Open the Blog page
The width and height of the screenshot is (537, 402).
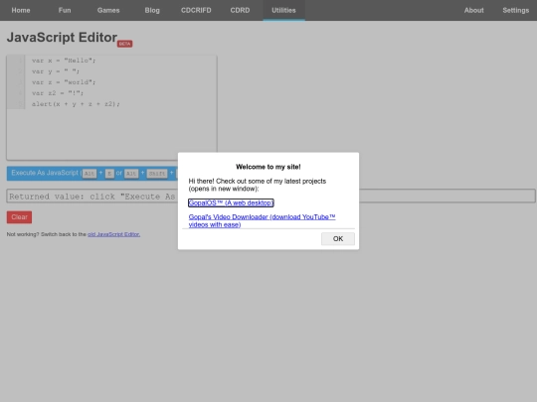click(x=152, y=10)
